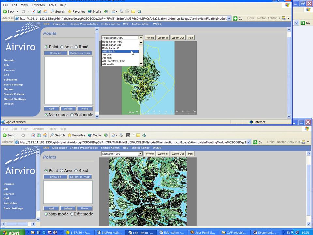Screen dimensions: 313x235
Task: Click Messenger icon in top browser toolbar
Action: [x=139, y=12]
